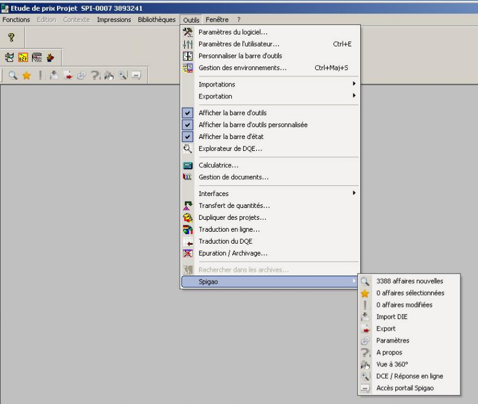Click the star icon in Spigao submenu
The height and width of the screenshot is (404, 478).
tap(365, 293)
